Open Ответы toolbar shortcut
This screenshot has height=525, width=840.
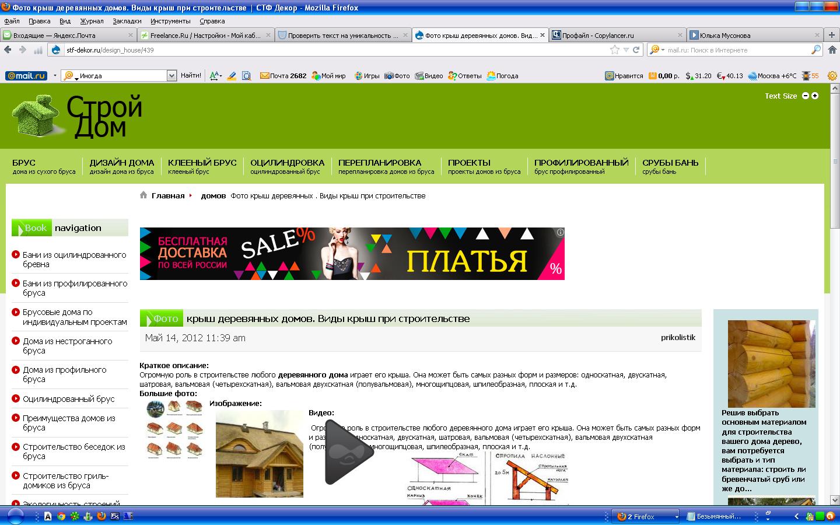click(465, 76)
